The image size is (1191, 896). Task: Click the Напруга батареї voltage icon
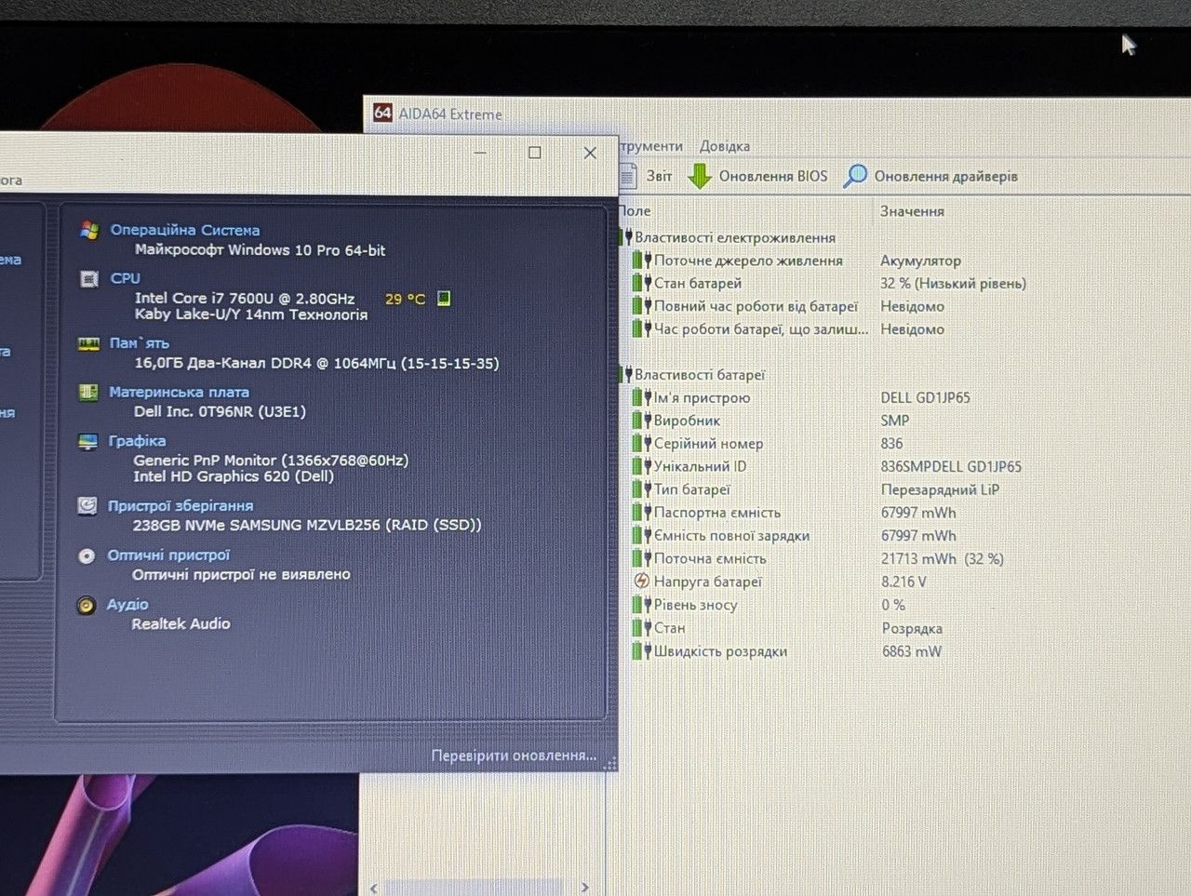pos(641,582)
